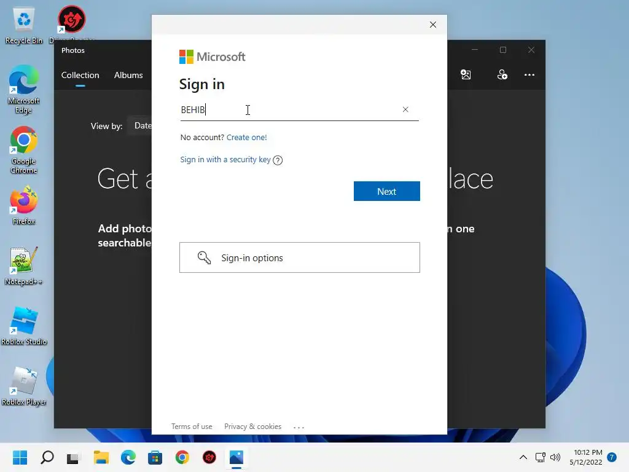629x472 pixels.
Task: Close the Photos window
Action: coord(531,50)
